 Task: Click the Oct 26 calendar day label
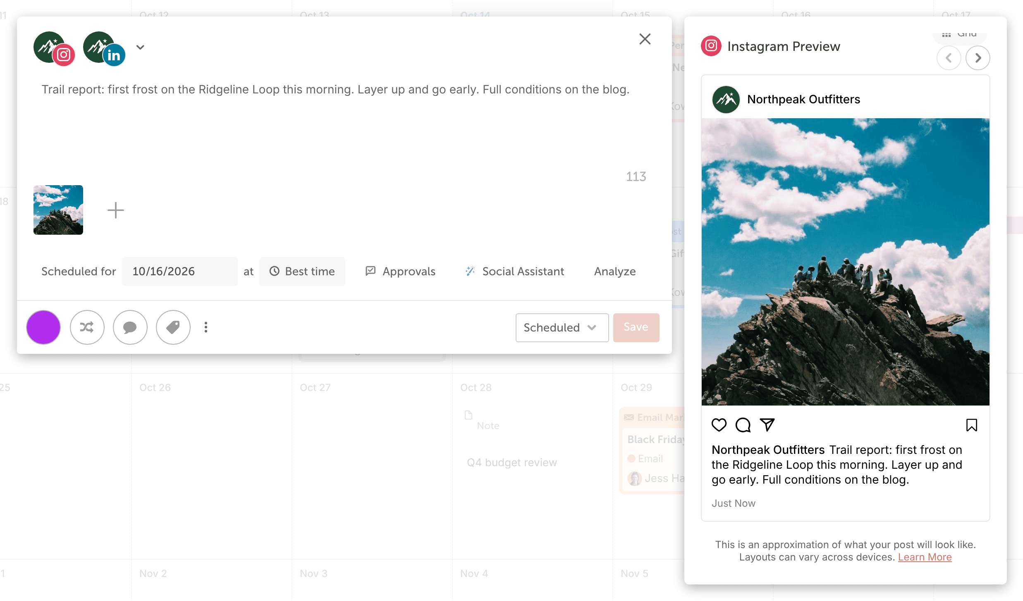(155, 388)
